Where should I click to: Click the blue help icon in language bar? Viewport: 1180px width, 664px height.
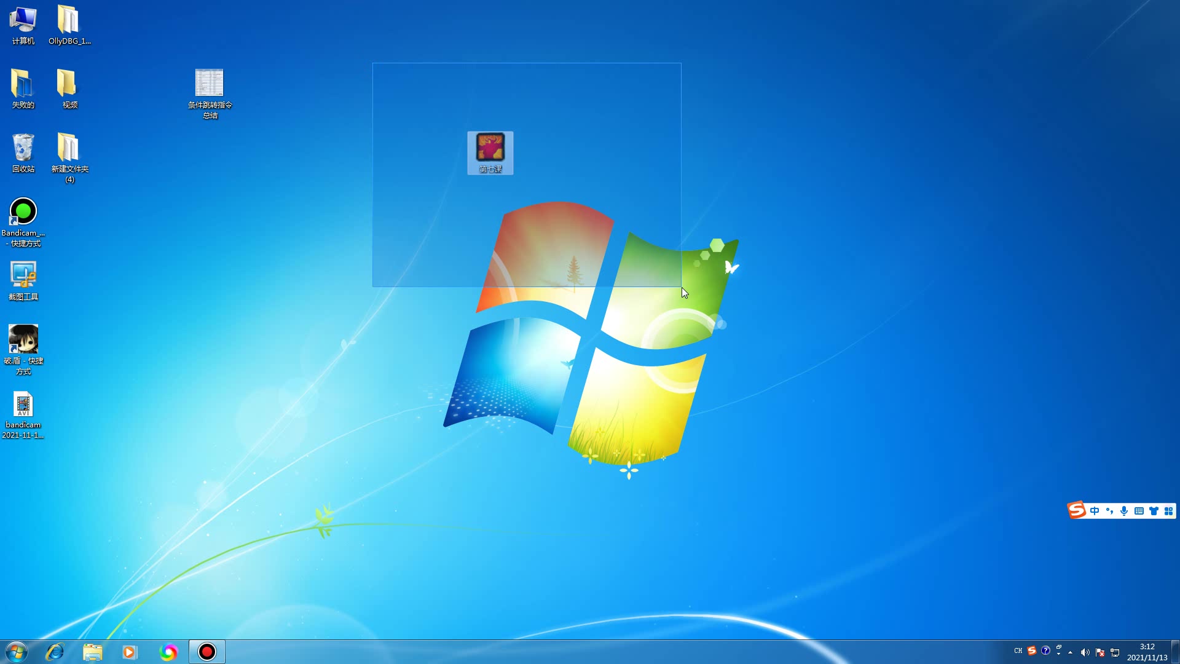(x=1045, y=650)
